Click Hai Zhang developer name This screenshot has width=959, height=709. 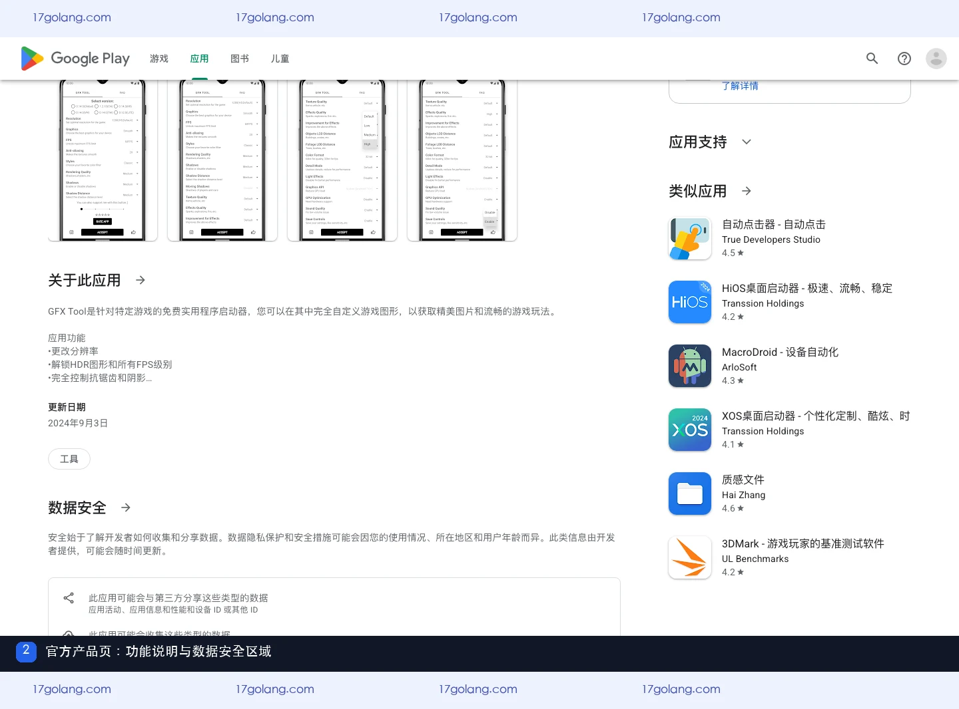point(744,495)
